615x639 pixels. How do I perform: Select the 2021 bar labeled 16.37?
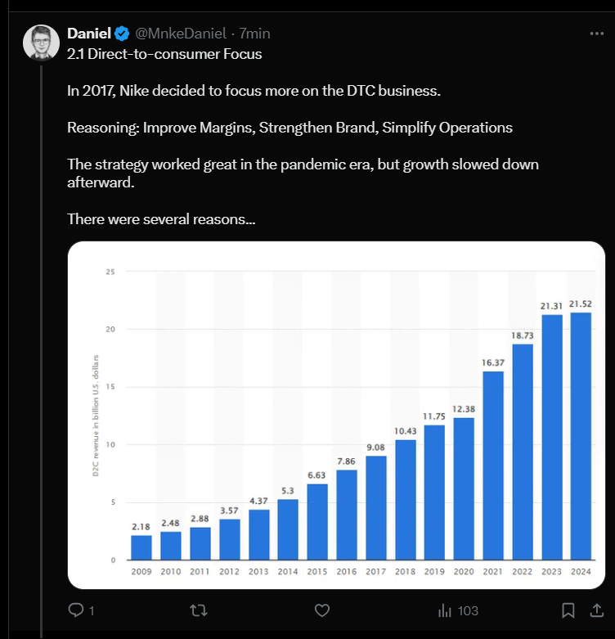point(493,465)
